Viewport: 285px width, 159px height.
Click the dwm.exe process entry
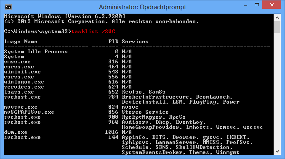coord(16,132)
